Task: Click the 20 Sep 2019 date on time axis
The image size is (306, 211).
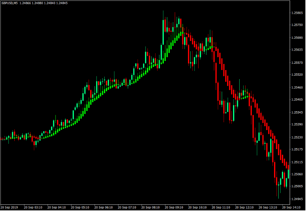Action: point(10,207)
